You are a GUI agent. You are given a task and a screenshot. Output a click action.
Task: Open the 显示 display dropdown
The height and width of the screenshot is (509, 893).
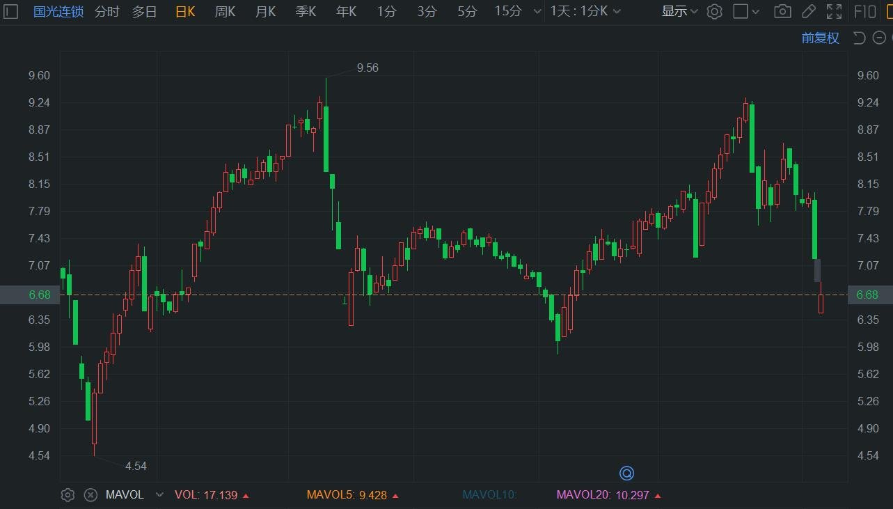(679, 11)
